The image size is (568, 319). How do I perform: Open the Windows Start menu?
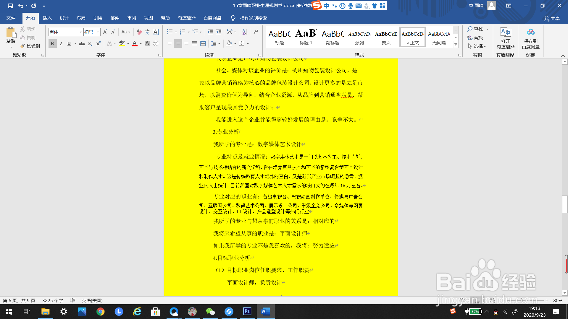[9, 311]
